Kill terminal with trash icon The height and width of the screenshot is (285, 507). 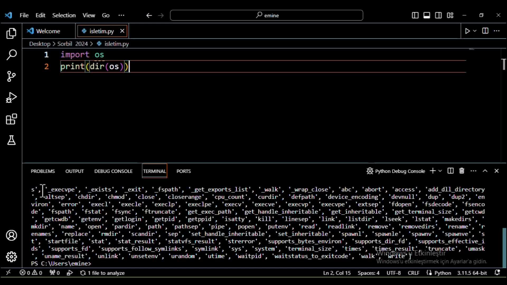(x=462, y=171)
